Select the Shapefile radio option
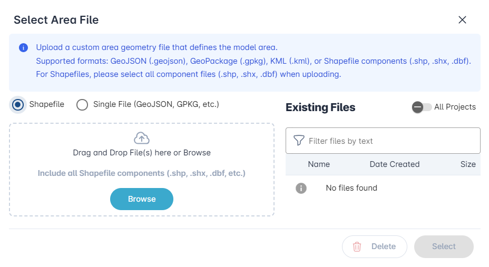Image resolution: width=489 pixels, height=267 pixels. [x=18, y=105]
